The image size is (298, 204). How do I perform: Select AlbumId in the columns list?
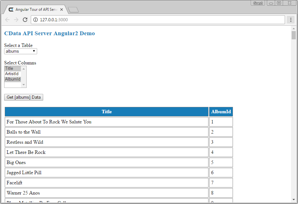[13, 79]
